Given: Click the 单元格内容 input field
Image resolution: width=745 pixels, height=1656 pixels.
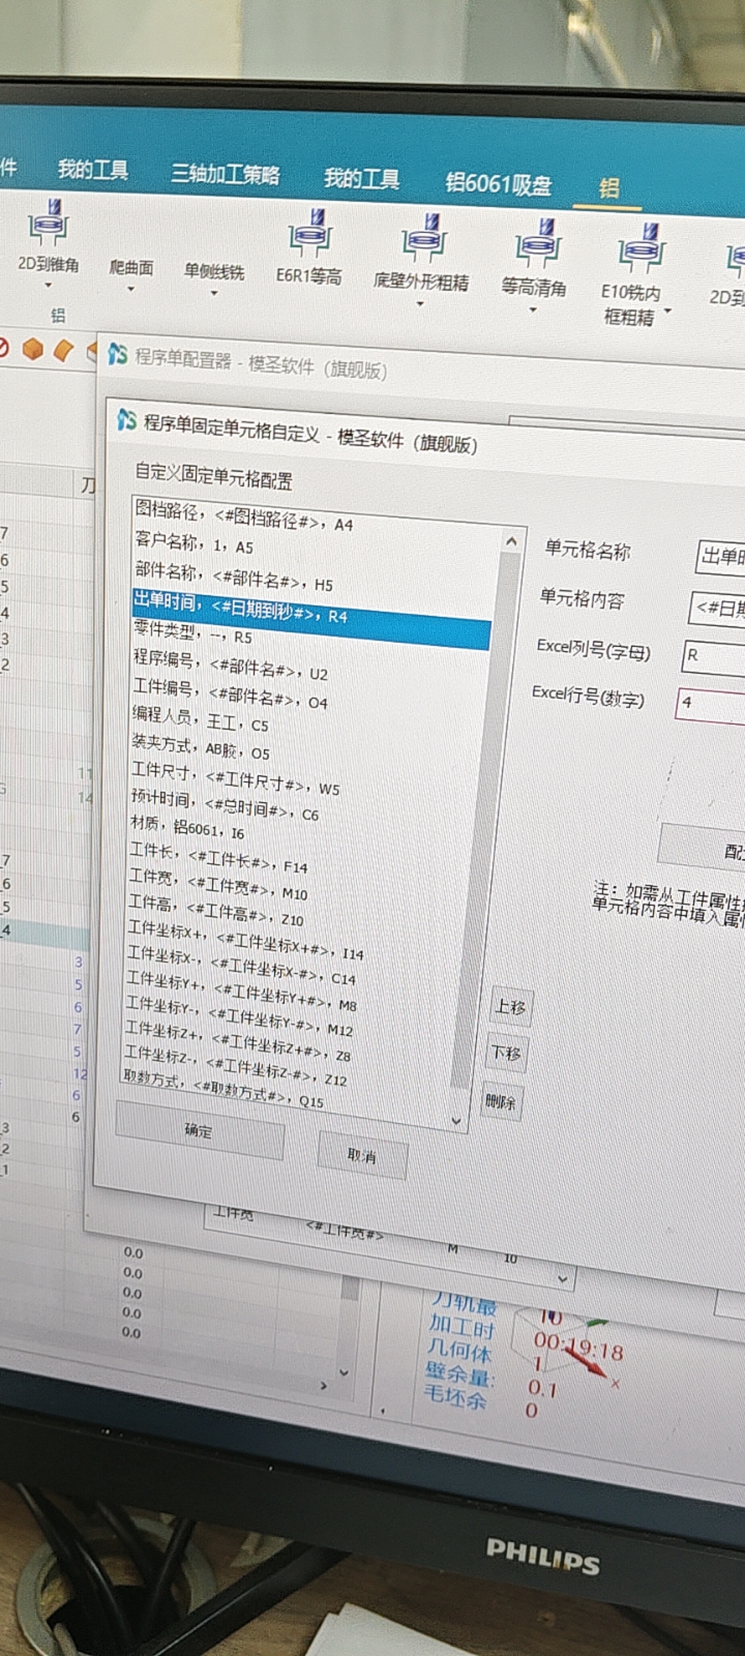Looking at the screenshot, I should click(x=717, y=609).
